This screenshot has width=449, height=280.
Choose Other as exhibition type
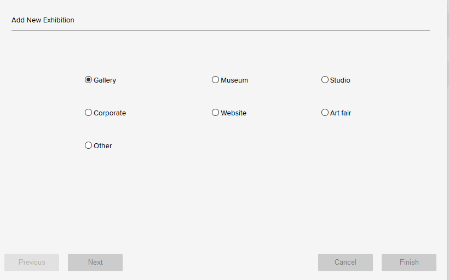pos(88,145)
